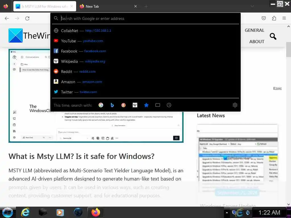Screen dimensions: 291x218
Task: Select the YouTube suggestion
Action: (x=145, y=41)
